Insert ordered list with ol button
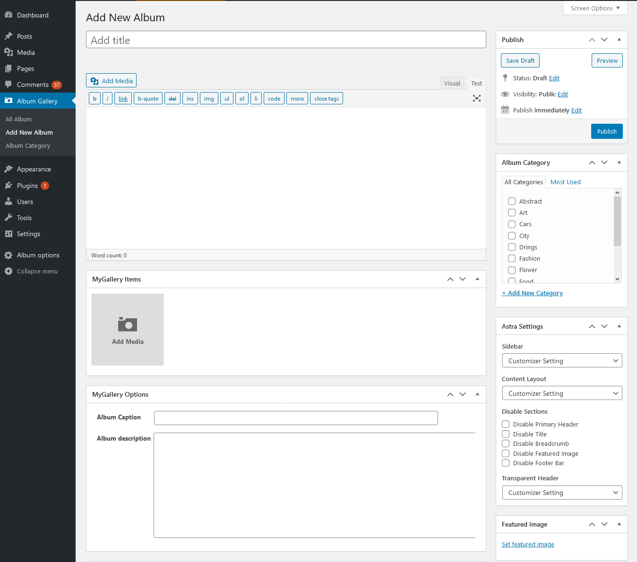Screen dimensions: 637x562 coord(242,98)
